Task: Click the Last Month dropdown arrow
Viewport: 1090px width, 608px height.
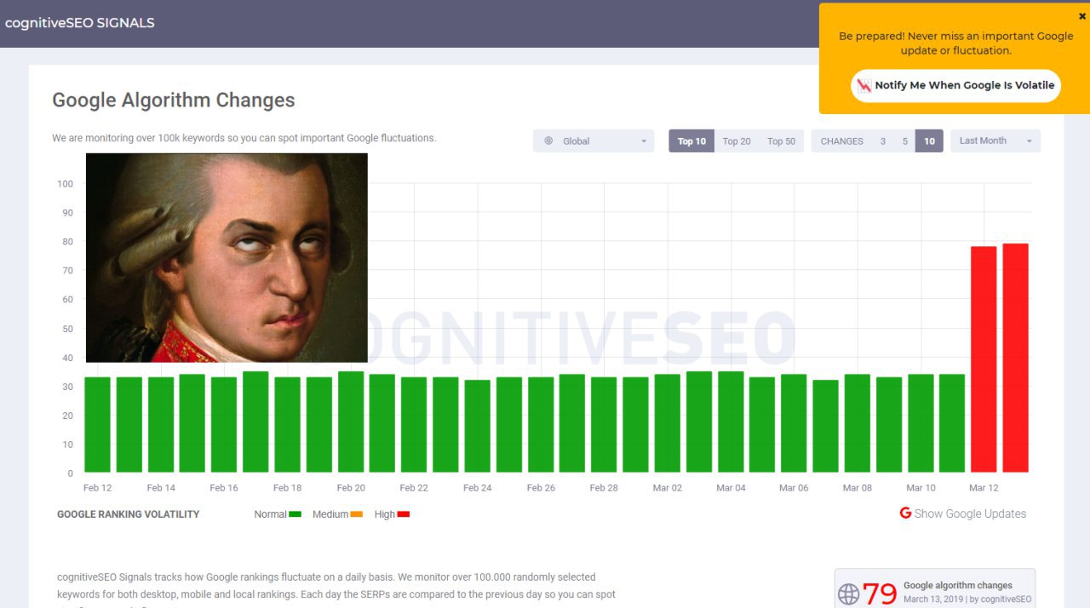Action: tap(1030, 141)
